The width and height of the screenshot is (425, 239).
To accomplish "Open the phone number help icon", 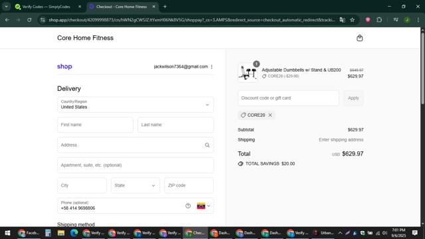I will pos(188,206).
